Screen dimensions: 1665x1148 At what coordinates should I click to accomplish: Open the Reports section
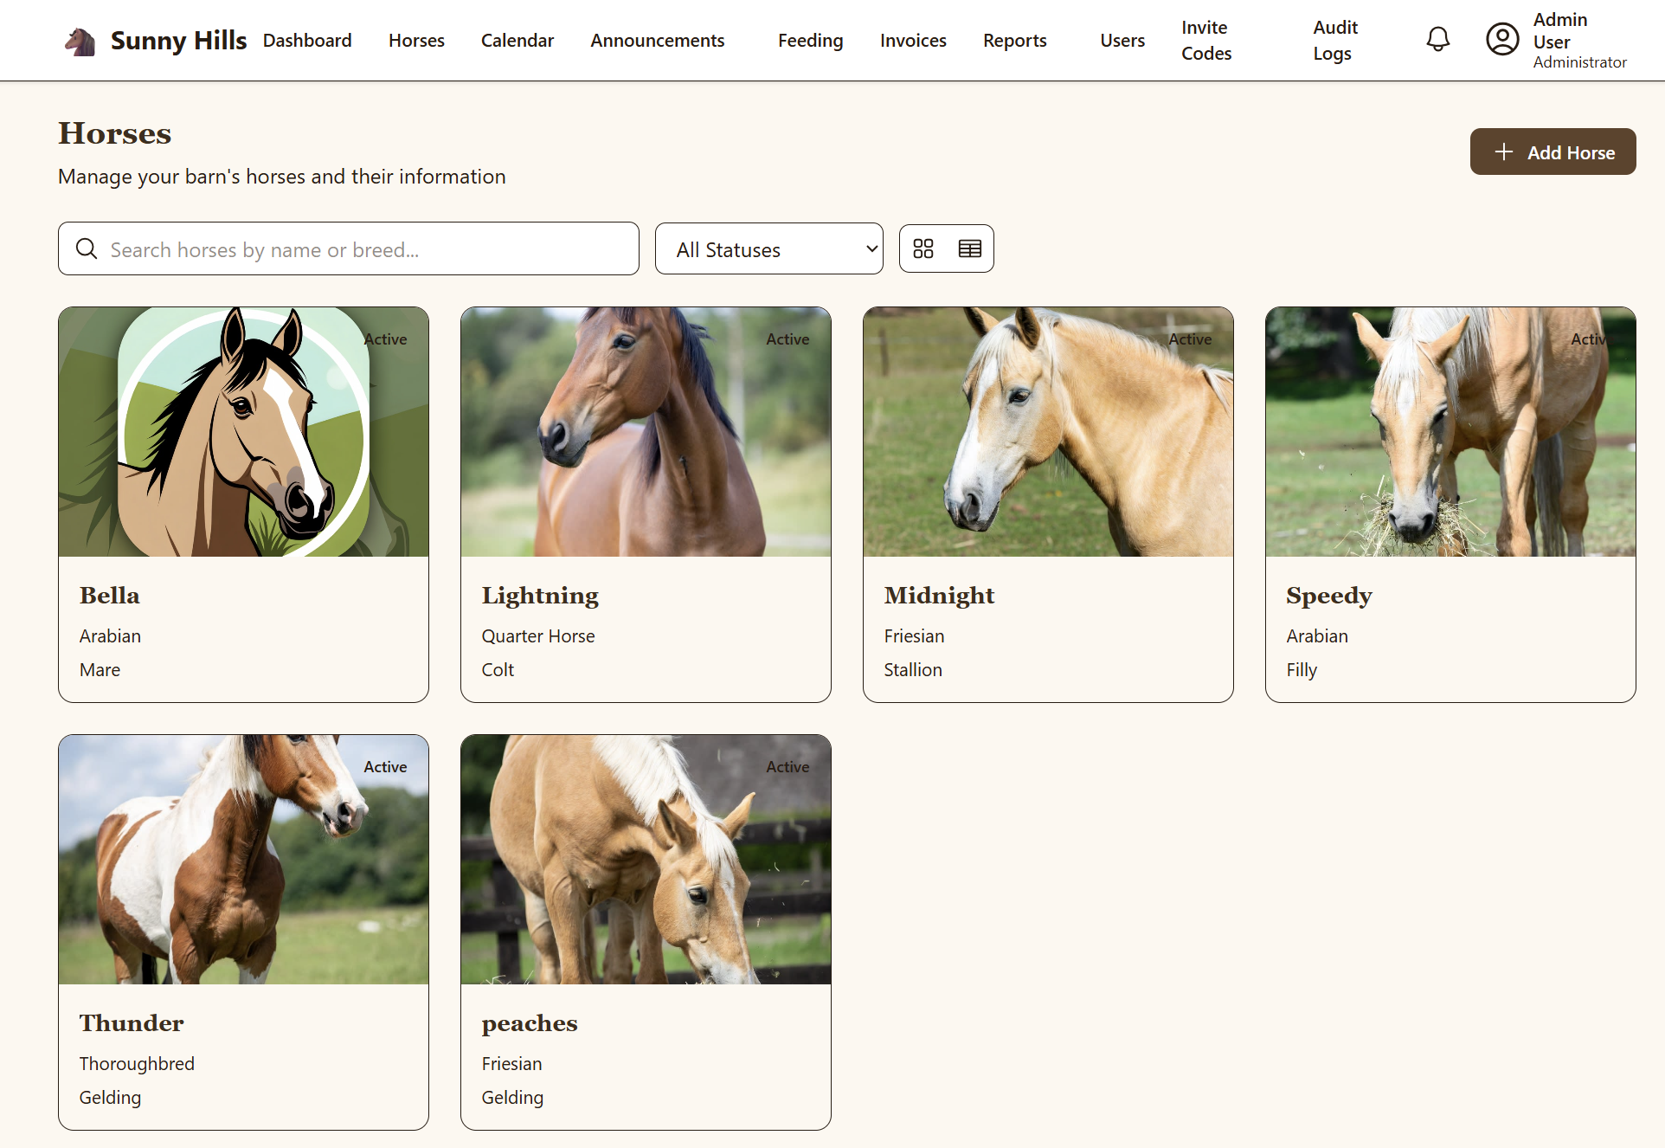click(x=1014, y=41)
